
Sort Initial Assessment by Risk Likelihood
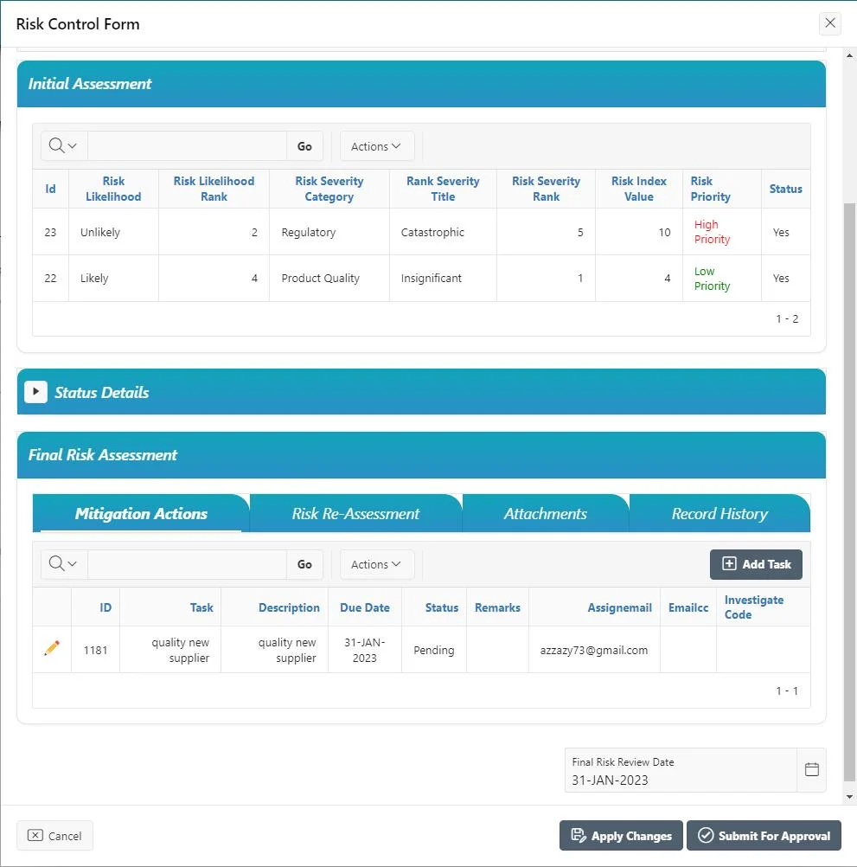(x=113, y=189)
